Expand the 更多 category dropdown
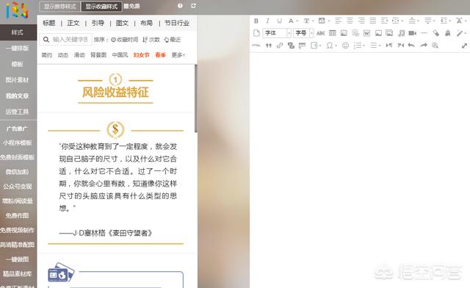Screen dimensions: 470x288 178,55
